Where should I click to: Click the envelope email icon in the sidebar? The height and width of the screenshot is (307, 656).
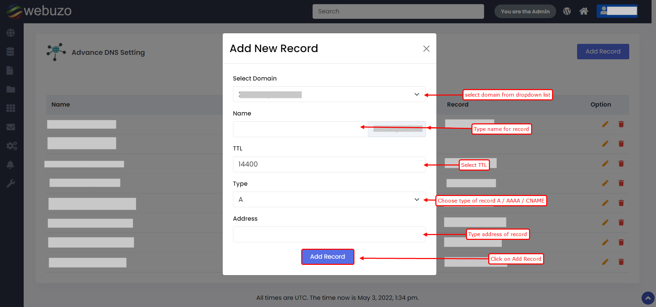click(x=11, y=127)
